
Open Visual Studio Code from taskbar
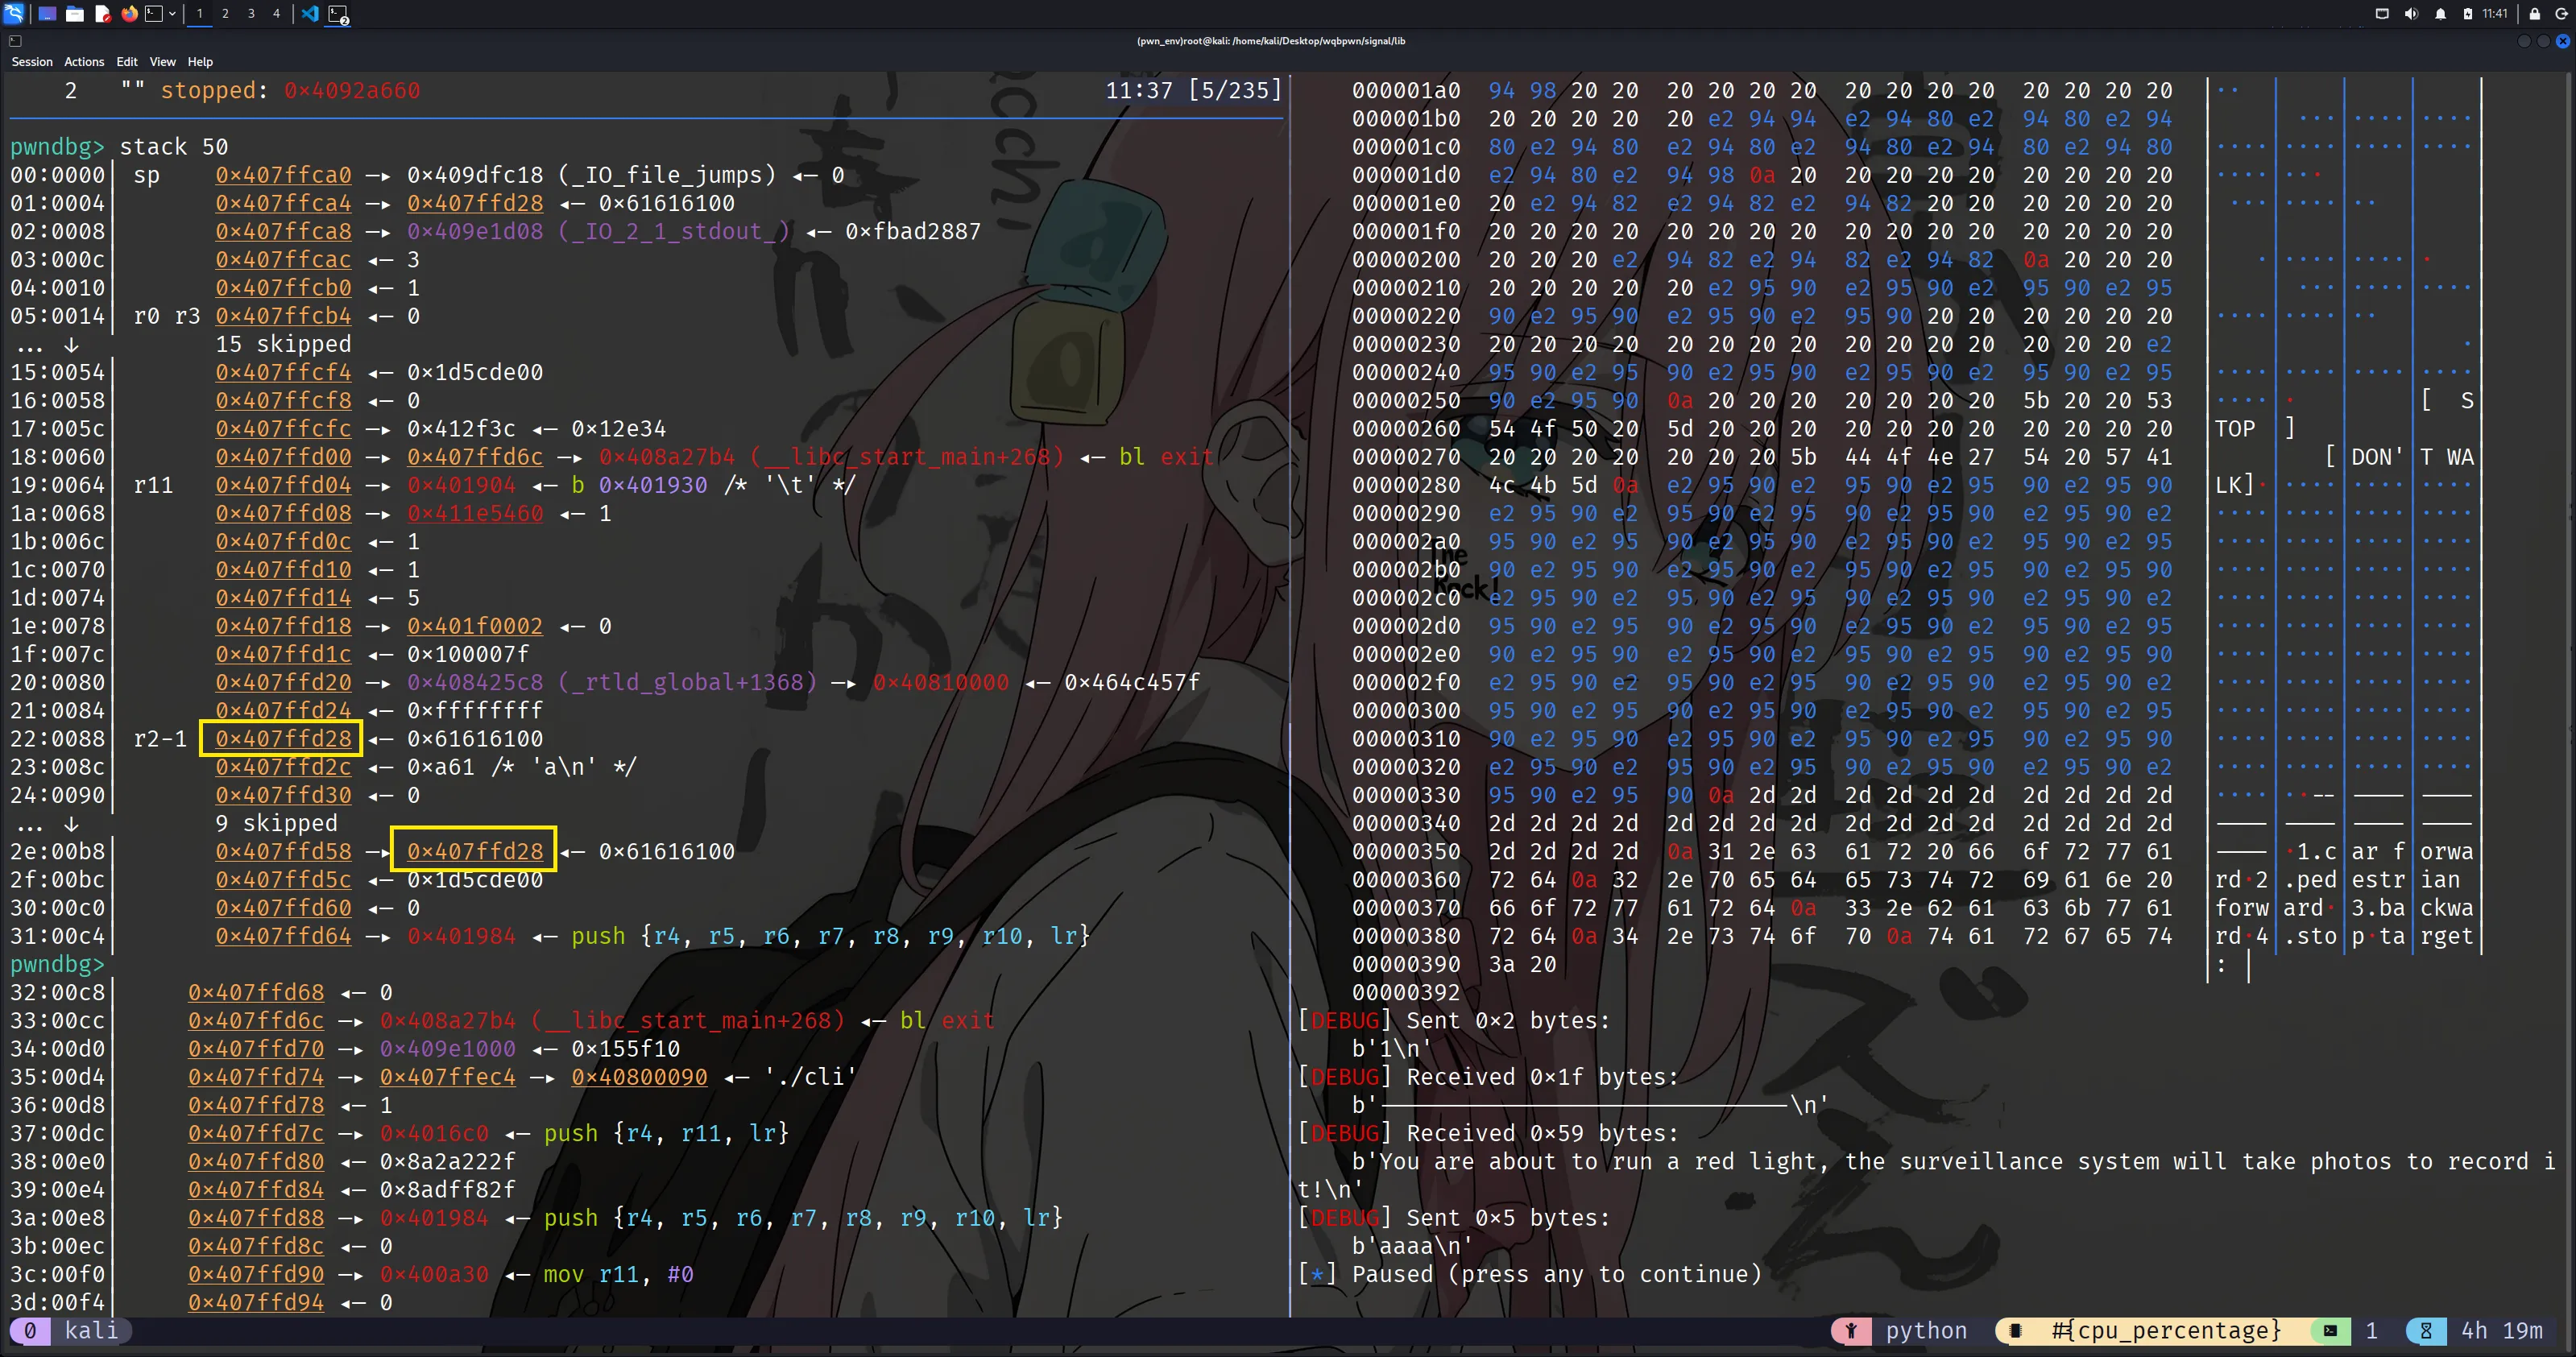310,14
